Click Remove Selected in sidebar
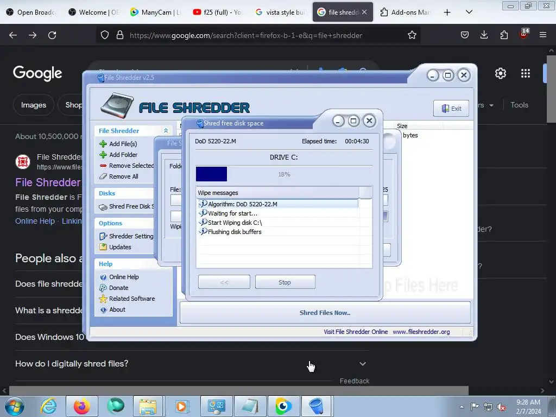This screenshot has height=417, width=556. tap(127, 166)
